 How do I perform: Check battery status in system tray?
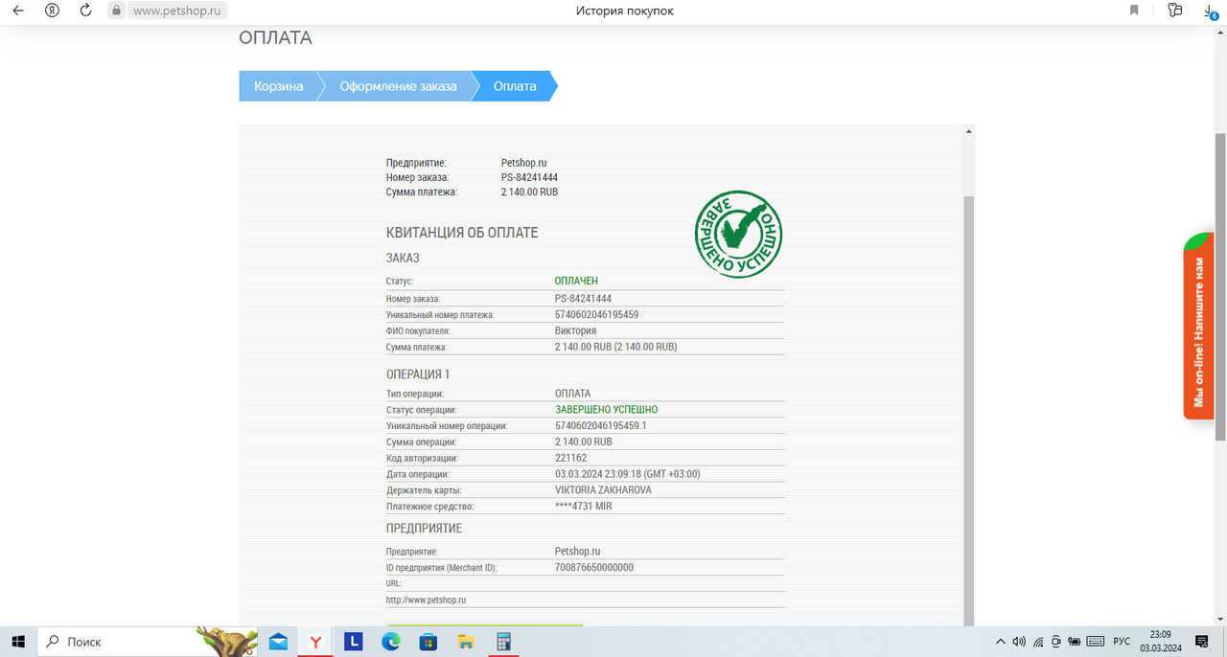click(1075, 641)
